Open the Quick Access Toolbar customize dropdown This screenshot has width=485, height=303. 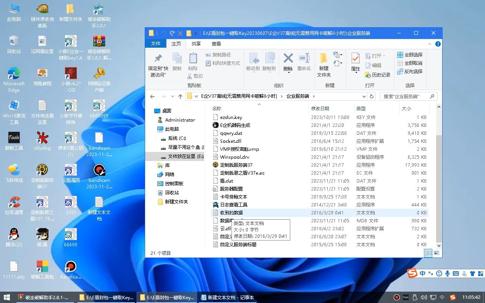196,34
